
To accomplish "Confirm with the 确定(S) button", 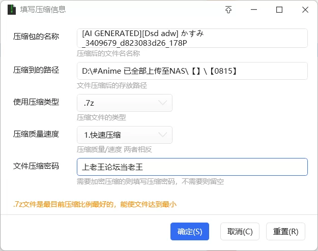I will tap(190, 232).
